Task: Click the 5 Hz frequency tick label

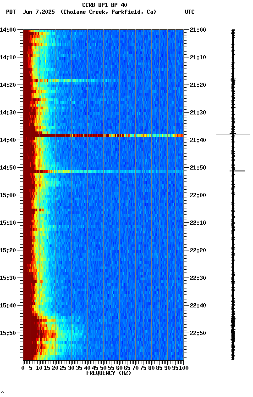Action: click(x=31, y=368)
